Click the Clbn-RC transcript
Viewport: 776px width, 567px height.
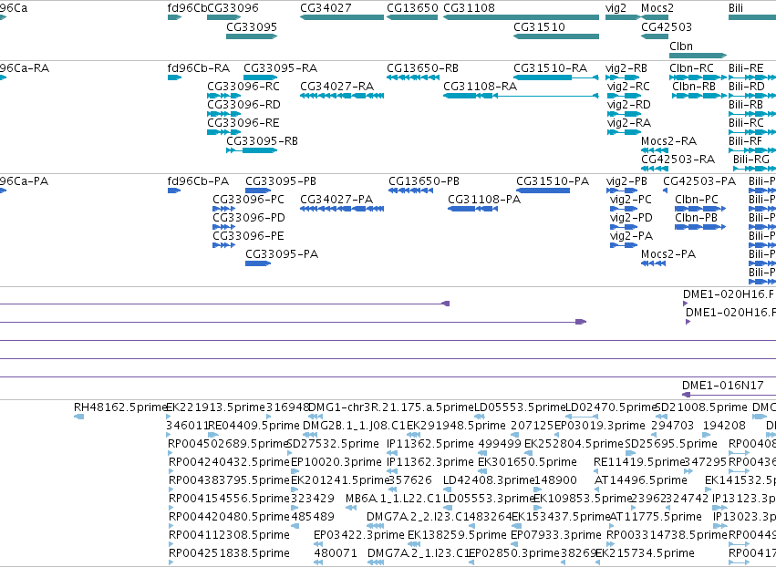[698, 77]
